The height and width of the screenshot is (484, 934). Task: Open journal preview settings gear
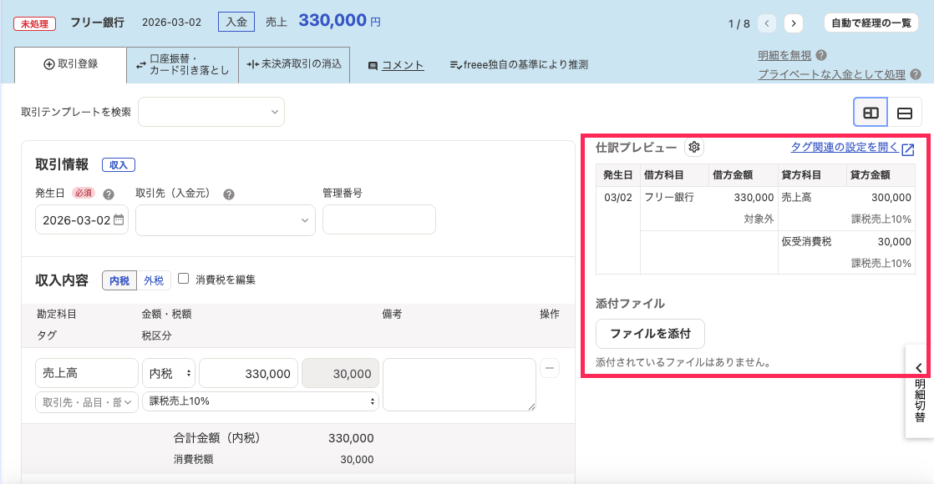pyautogui.click(x=694, y=147)
